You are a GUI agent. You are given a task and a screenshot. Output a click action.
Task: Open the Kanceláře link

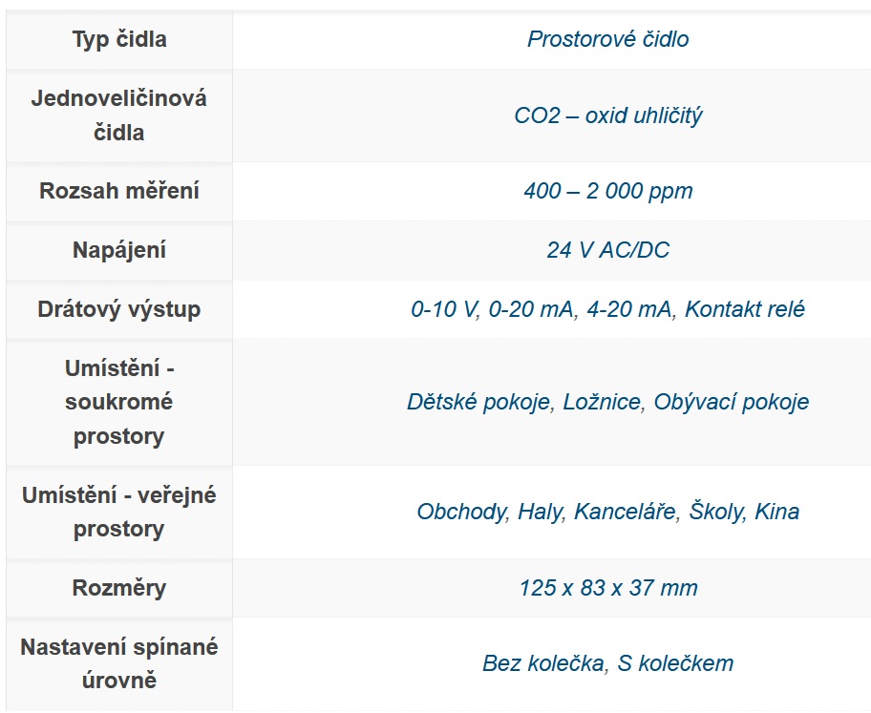coord(626,512)
